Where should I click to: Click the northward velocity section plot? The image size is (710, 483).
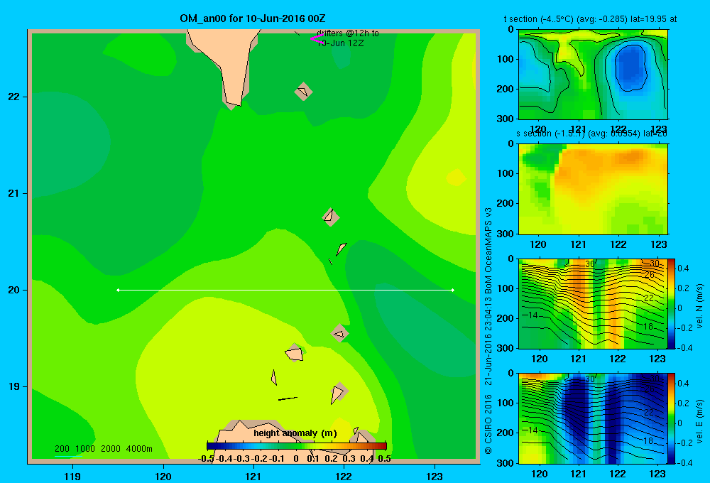[x=593, y=303]
